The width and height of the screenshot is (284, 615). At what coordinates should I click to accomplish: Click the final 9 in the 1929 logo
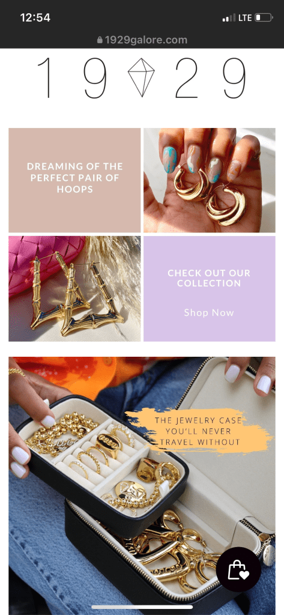pos(235,77)
